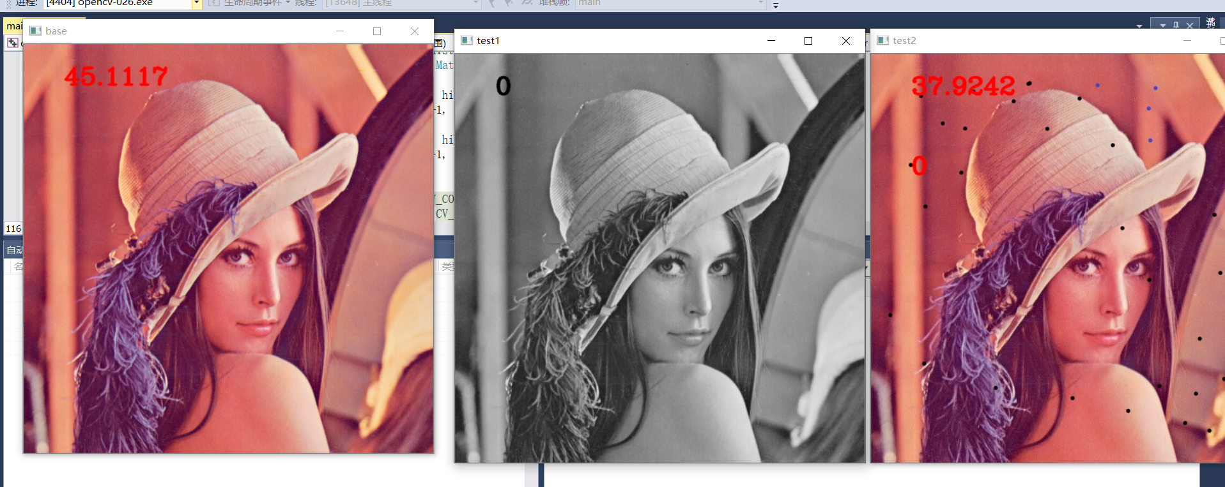
Task: Minimize the base window
Action: [x=340, y=31]
